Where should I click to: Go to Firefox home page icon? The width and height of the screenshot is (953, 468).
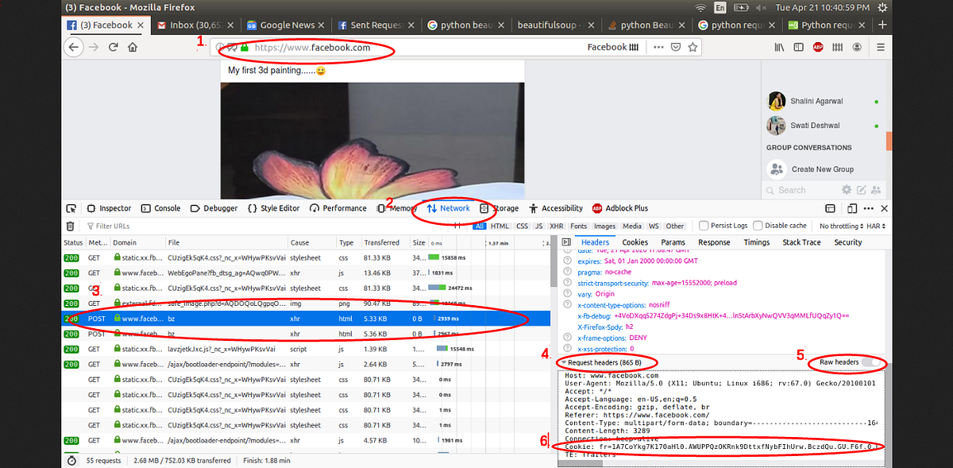(133, 47)
